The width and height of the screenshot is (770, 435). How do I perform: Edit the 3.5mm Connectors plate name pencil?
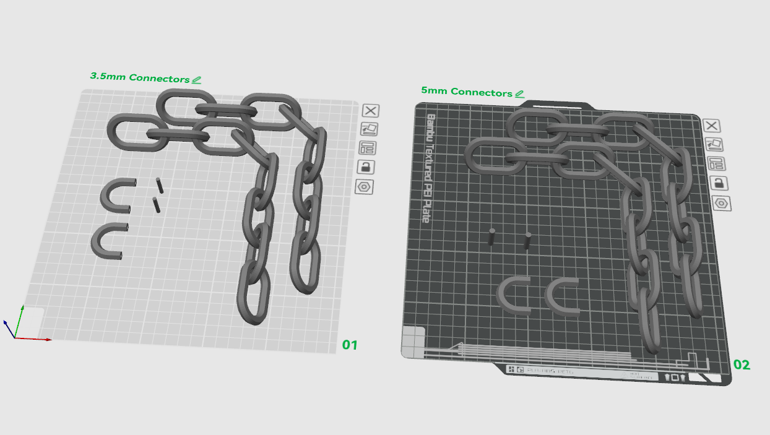tap(196, 80)
